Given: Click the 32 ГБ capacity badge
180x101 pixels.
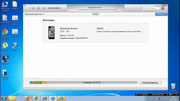Looking at the screenshot, I should (x=62, y=31).
